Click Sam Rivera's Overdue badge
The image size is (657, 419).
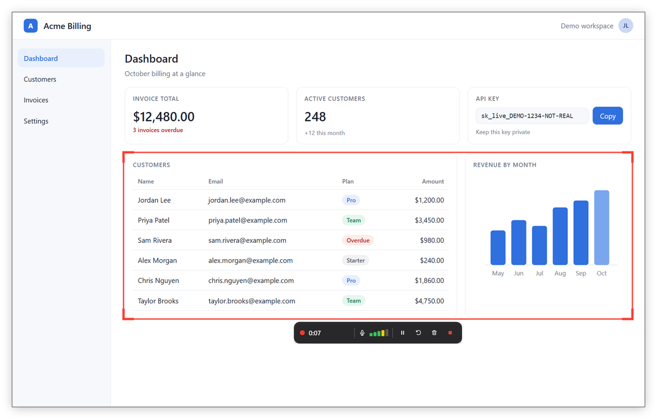click(x=358, y=240)
